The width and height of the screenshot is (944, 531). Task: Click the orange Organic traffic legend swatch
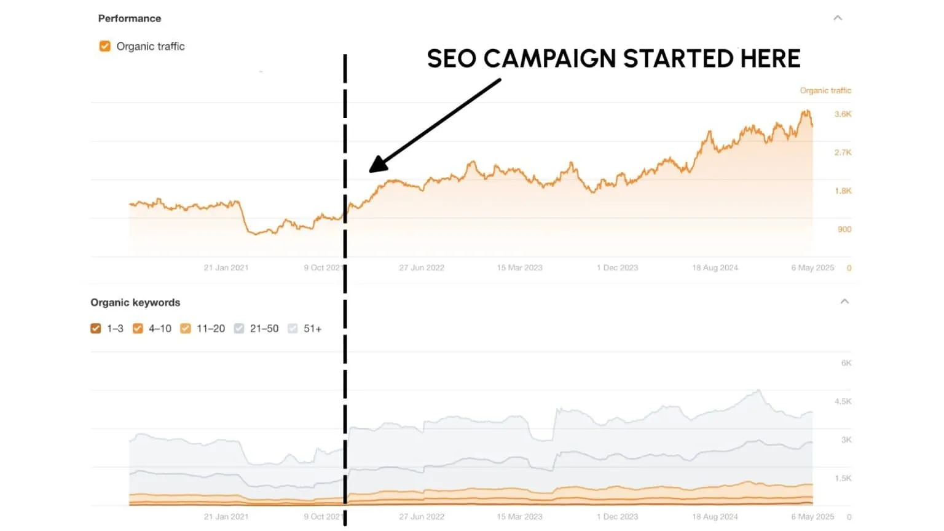point(104,45)
